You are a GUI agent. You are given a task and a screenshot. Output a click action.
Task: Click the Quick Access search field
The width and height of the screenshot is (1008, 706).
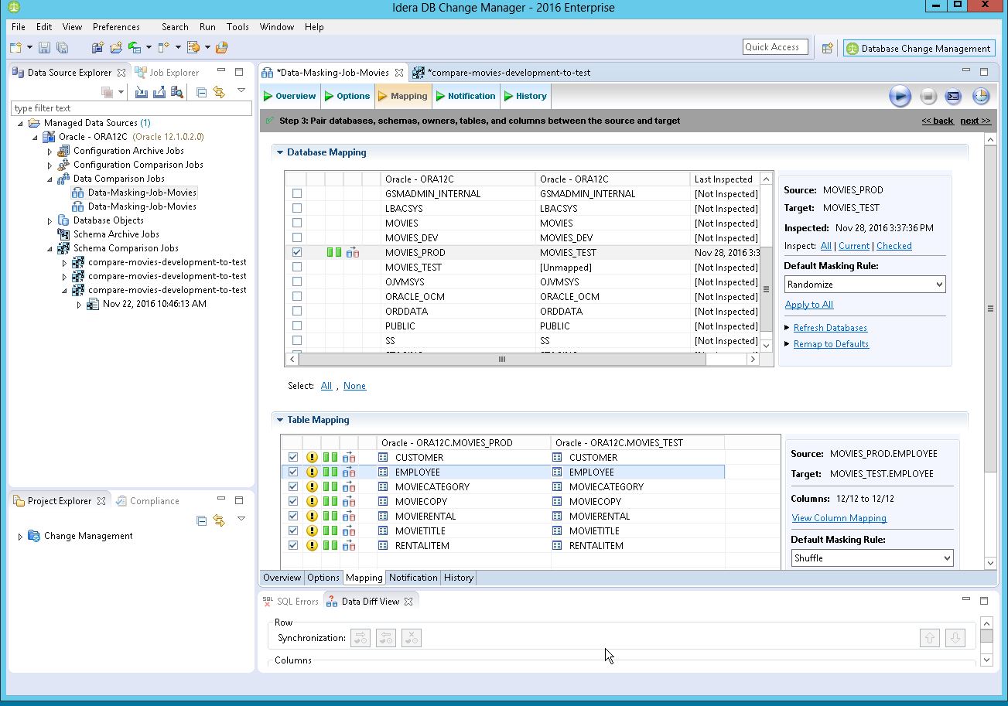click(x=775, y=47)
